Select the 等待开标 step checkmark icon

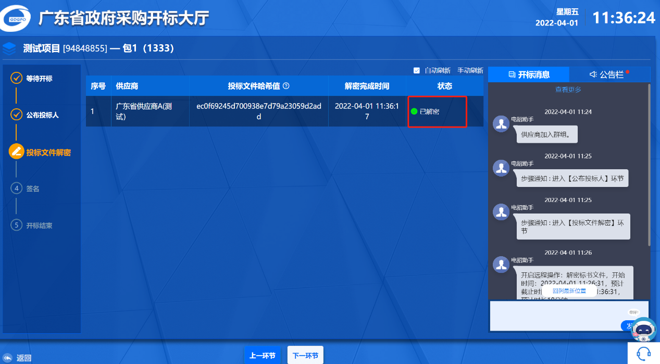pyautogui.click(x=17, y=79)
